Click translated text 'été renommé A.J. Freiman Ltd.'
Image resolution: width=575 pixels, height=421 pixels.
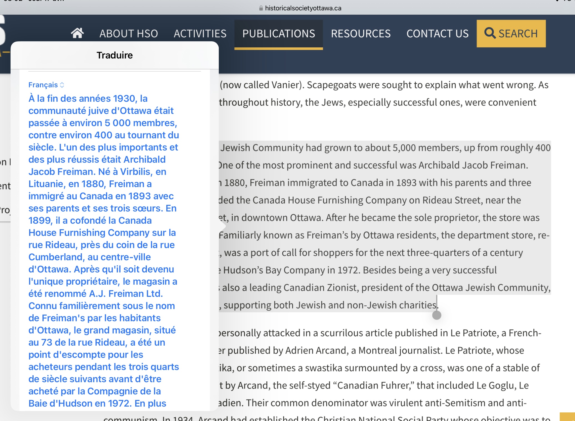tap(96, 294)
